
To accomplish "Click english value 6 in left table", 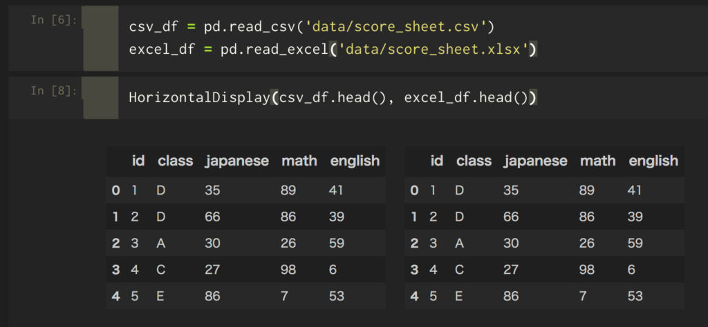I will click(333, 270).
